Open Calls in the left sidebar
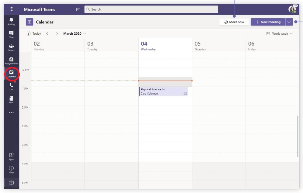Image resolution: width=303 pixels, height=193 pixels. 11,87
